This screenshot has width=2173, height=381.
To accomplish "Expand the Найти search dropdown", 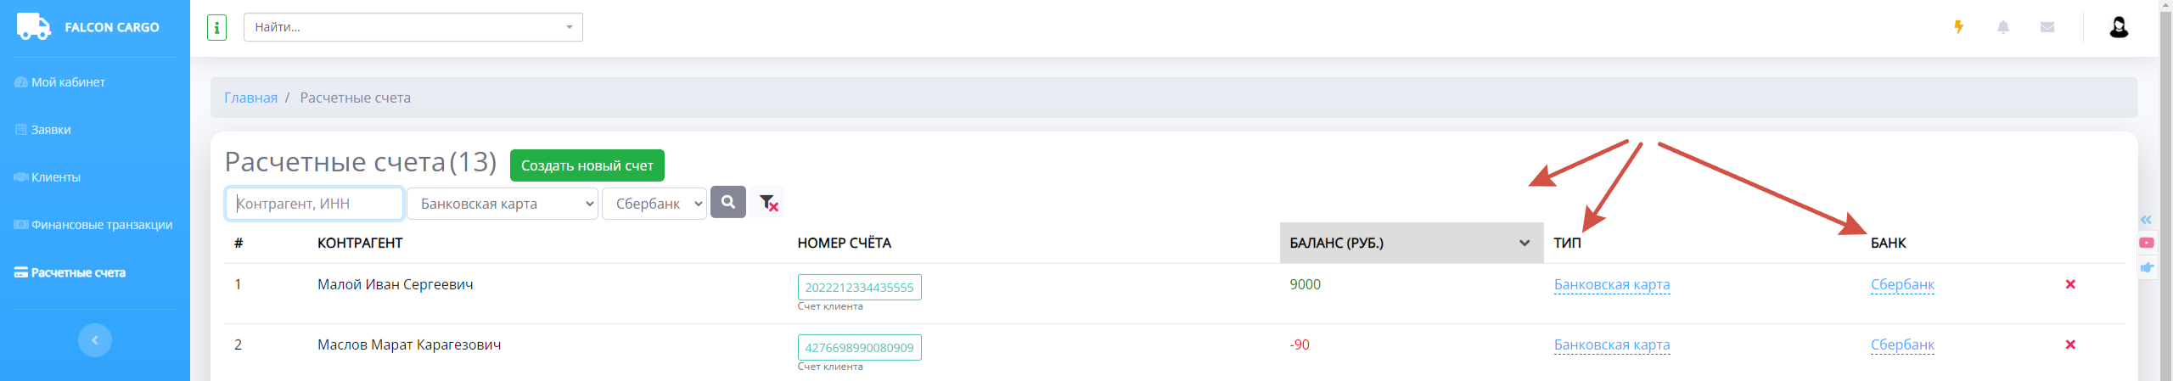I will (569, 27).
